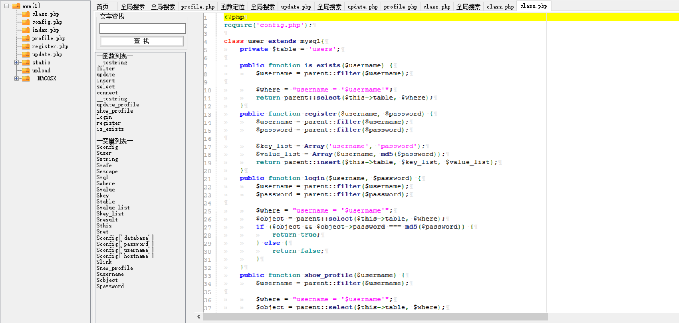Select $password in the variable list

[x=110, y=286]
